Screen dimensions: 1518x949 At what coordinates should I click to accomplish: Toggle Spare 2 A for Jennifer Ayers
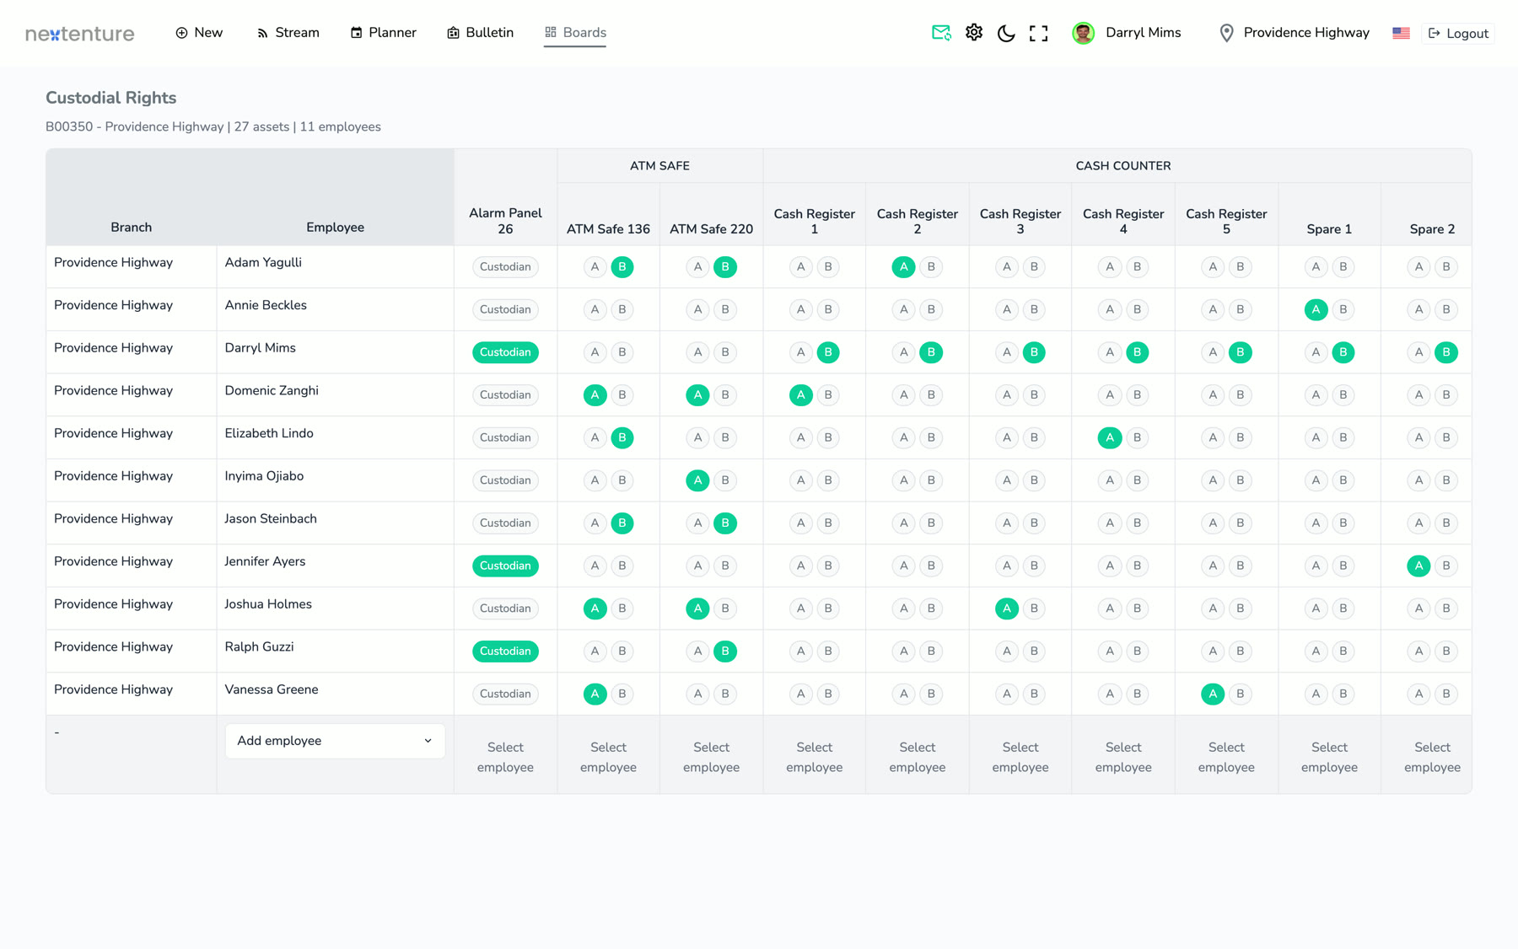click(1418, 566)
